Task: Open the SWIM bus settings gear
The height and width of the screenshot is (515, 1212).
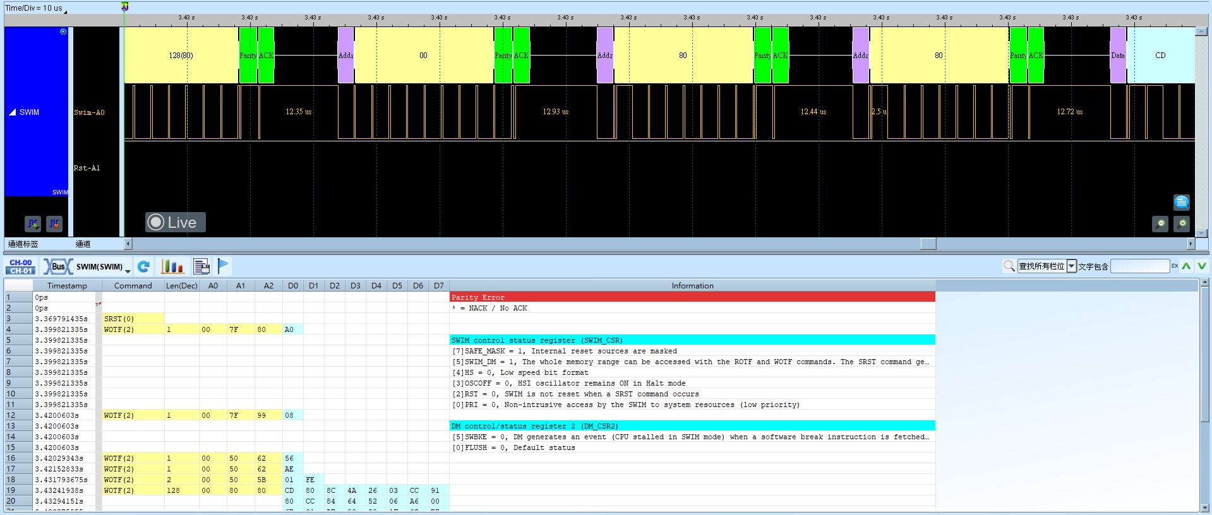Action: coord(63,32)
